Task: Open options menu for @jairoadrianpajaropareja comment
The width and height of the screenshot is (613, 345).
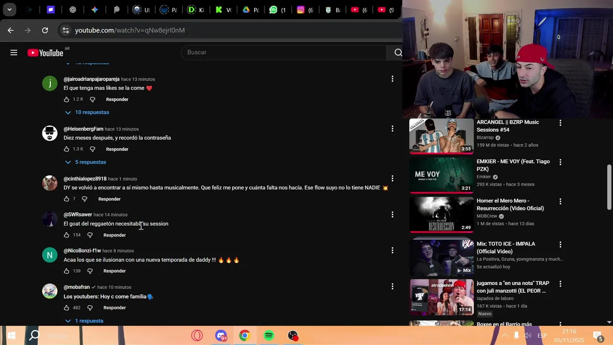Action: point(392,79)
